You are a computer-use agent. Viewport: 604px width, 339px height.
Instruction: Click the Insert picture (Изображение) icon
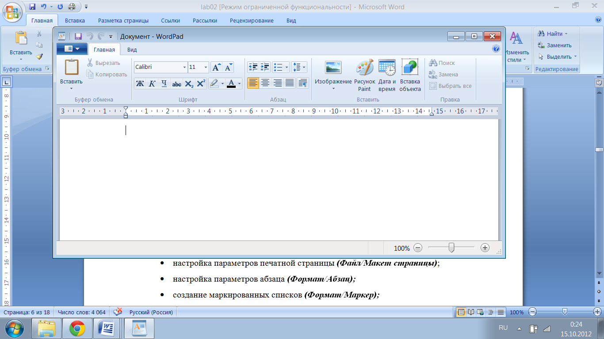(333, 68)
